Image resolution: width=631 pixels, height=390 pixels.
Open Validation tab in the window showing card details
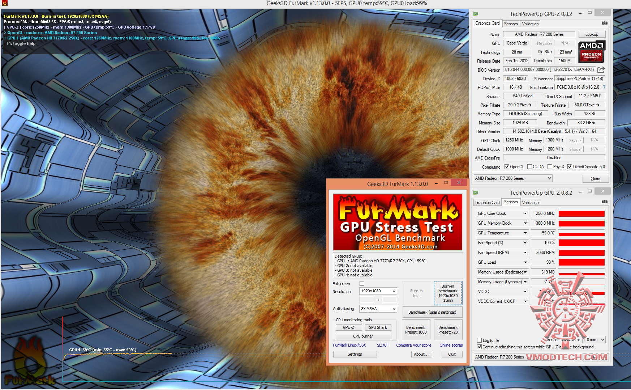[530, 24]
